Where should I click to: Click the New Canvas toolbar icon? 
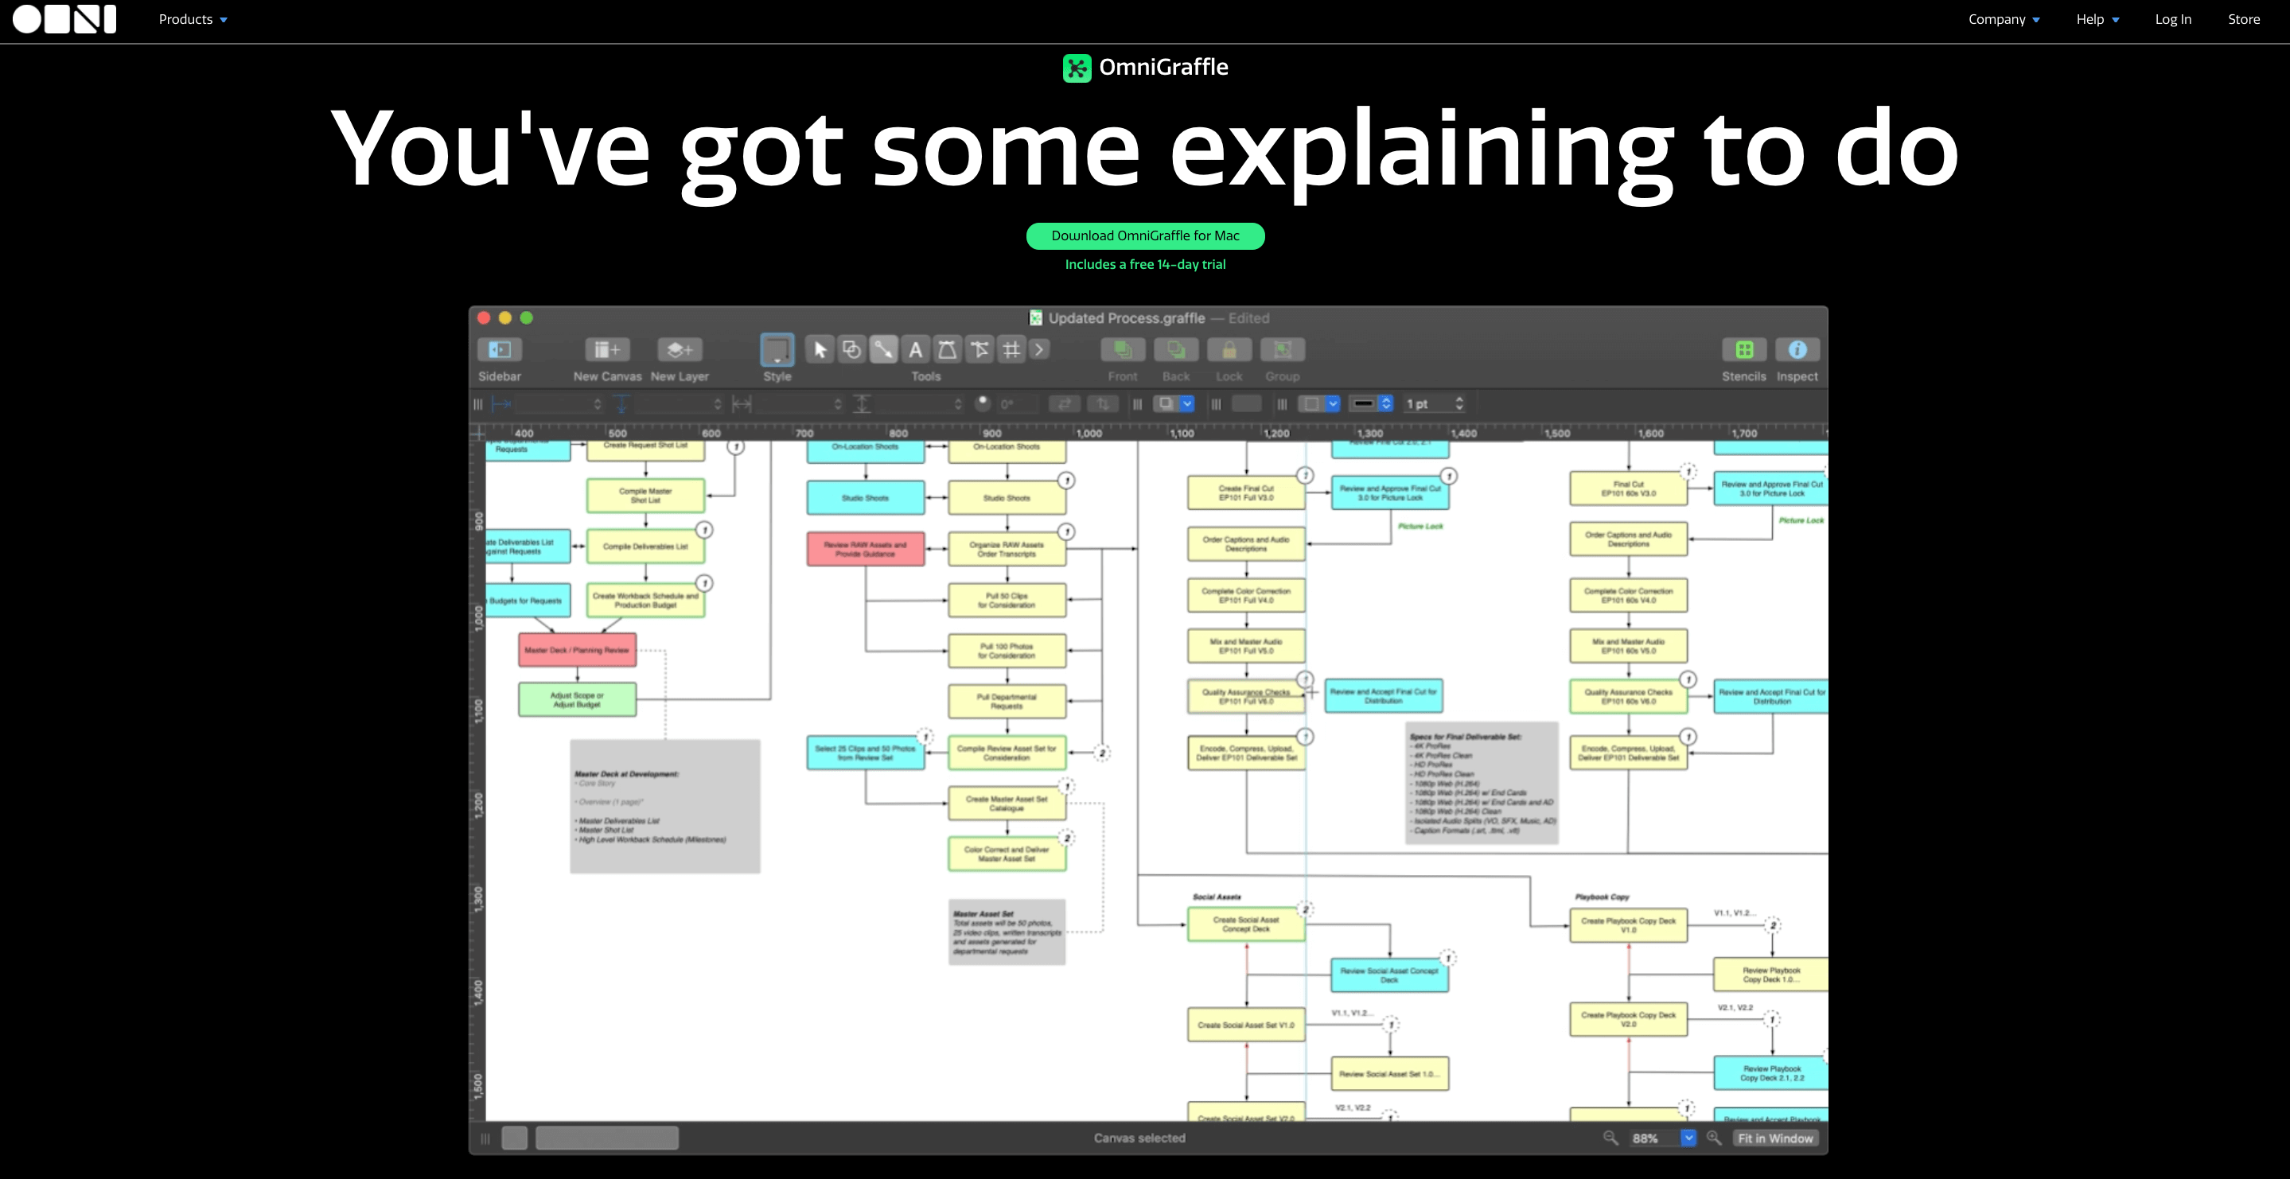click(607, 349)
